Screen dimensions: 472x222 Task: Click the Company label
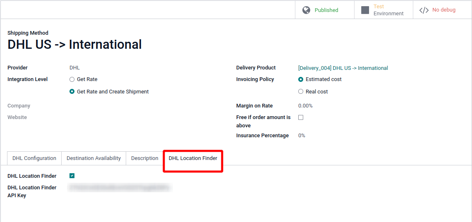[x=19, y=106]
